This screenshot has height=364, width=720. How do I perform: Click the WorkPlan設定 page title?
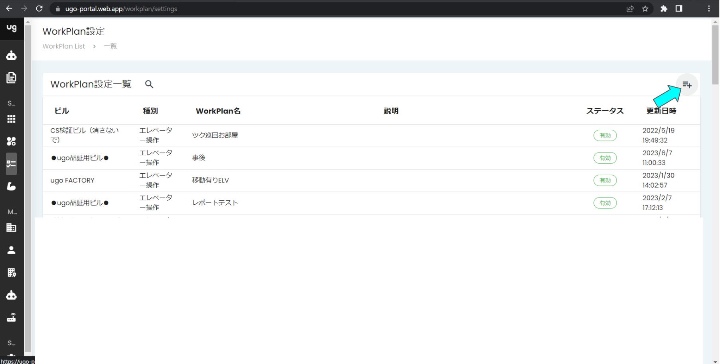[74, 31]
